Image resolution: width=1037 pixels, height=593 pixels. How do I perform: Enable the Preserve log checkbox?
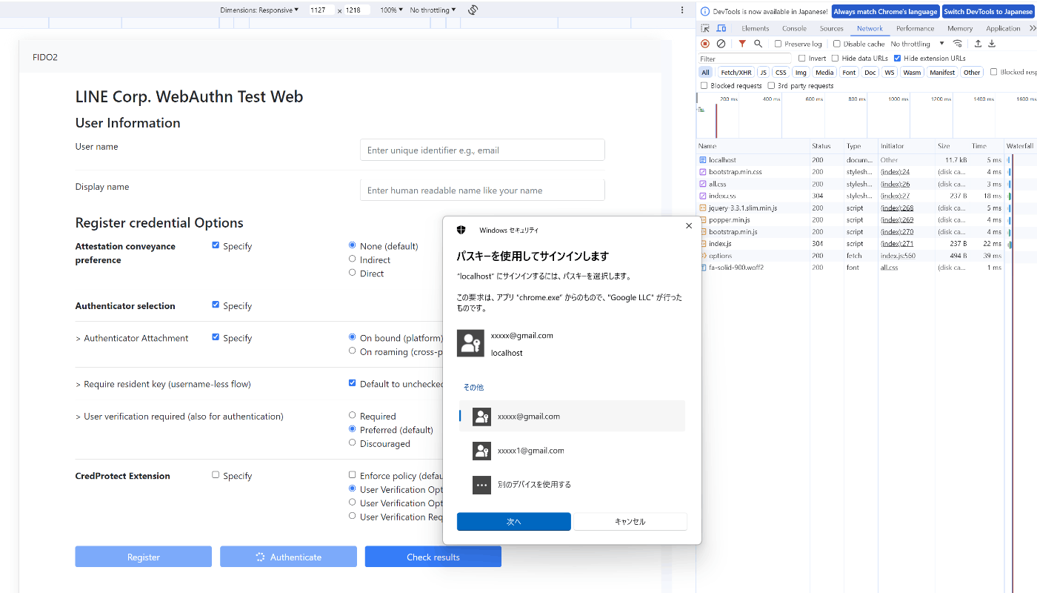pos(778,44)
